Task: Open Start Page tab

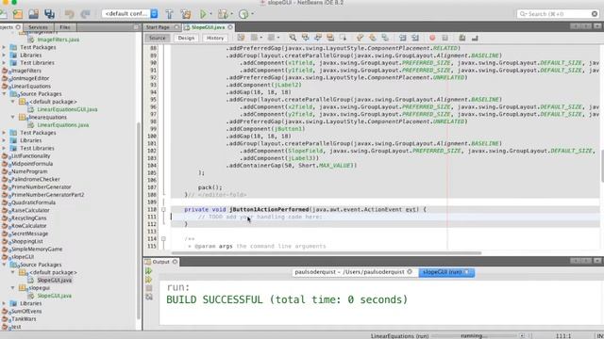Action: (x=158, y=27)
